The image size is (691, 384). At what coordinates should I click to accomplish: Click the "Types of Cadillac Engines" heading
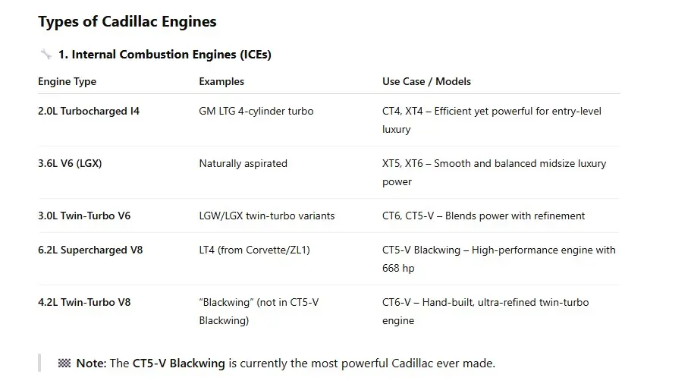point(127,22)
